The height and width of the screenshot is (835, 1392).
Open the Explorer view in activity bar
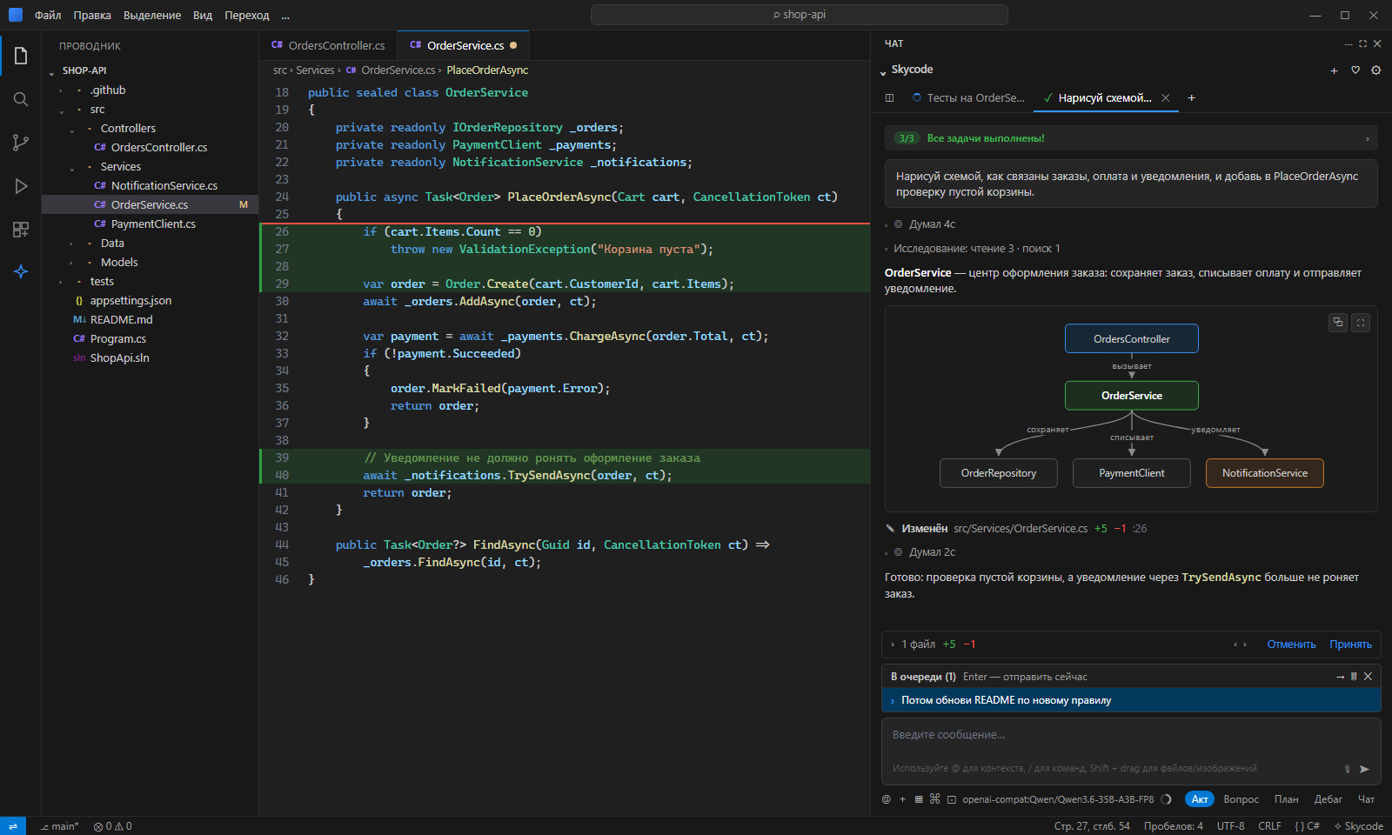pyautogui.click(x=21, y=57)
